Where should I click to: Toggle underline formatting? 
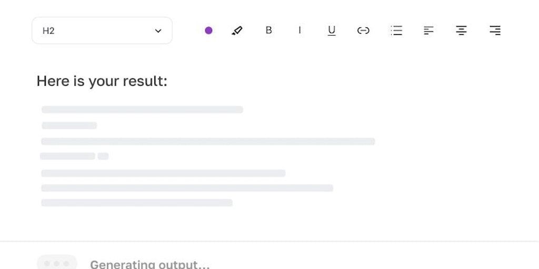point(331,30)
